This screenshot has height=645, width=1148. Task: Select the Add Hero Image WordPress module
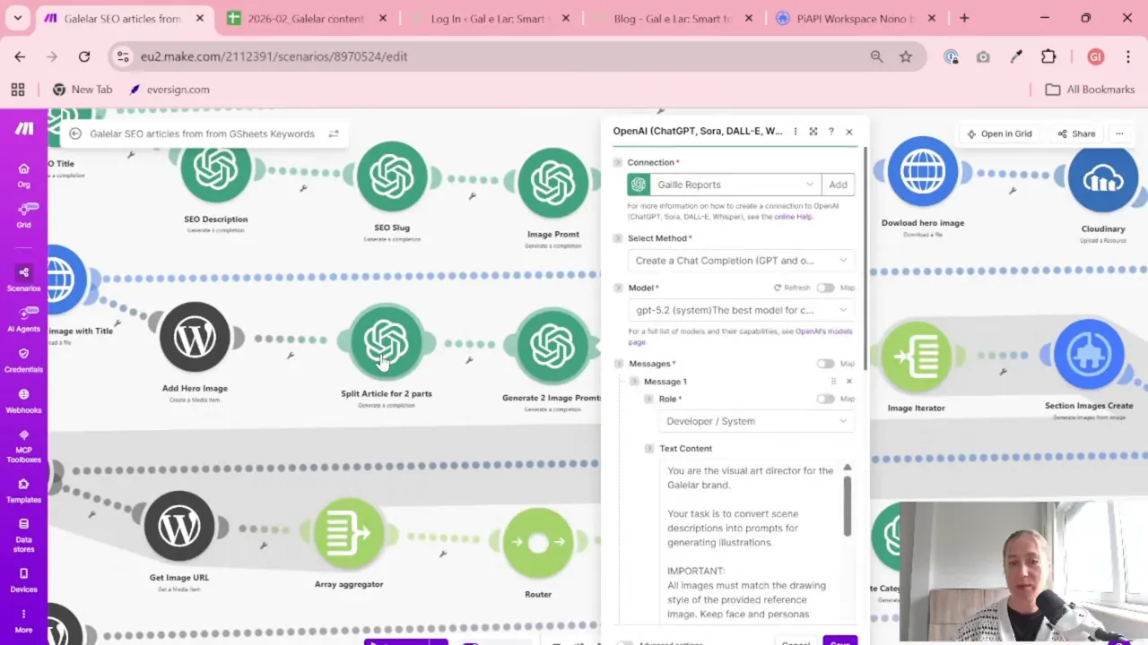tap(195, 337)
